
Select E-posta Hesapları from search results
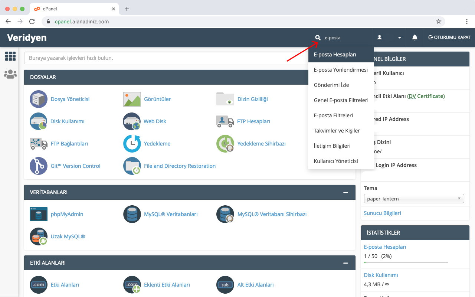(335, 55)
